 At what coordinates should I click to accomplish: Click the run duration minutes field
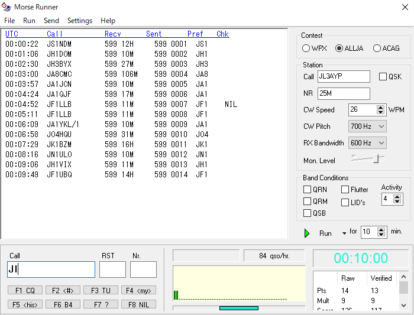[x=369, y=232]
